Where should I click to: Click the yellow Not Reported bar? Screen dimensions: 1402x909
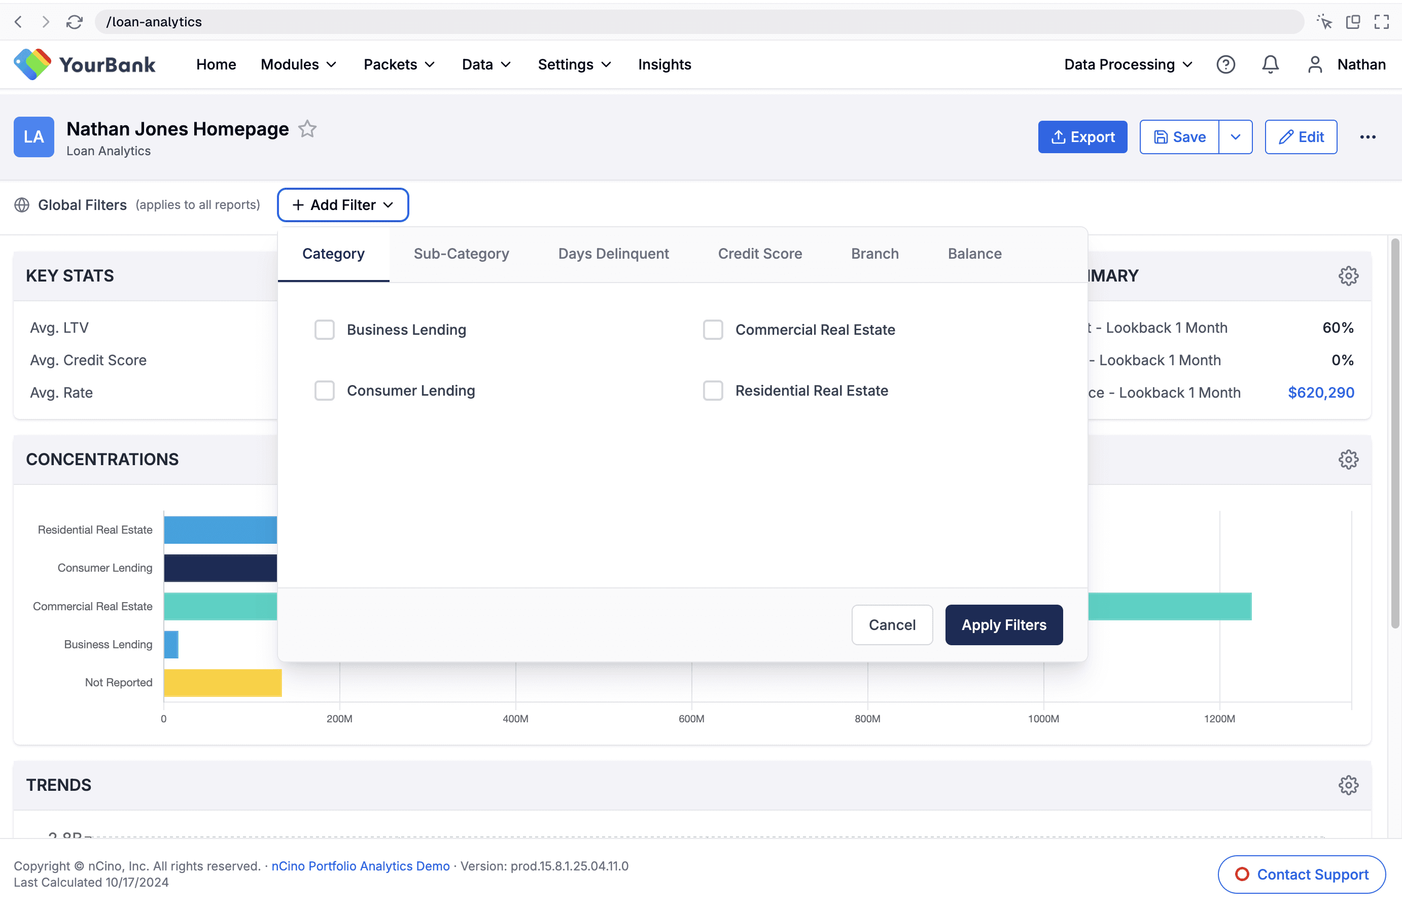click(x=223, y=682)
